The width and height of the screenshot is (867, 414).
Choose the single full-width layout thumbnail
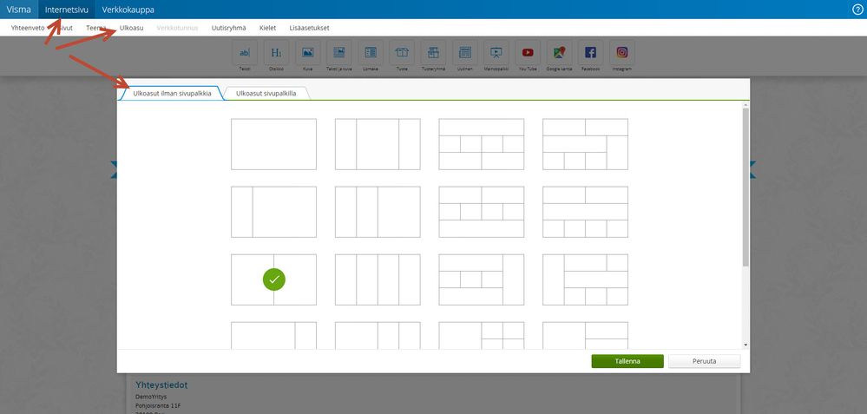(x=273, y=144)
